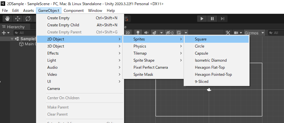
Task: Open grid settings dropdown arrow
Action: 186,33
